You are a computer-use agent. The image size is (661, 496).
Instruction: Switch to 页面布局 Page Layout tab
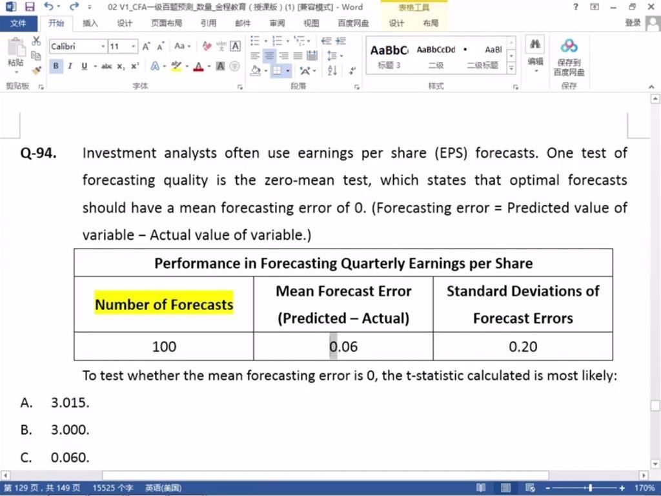coord(167,23)
